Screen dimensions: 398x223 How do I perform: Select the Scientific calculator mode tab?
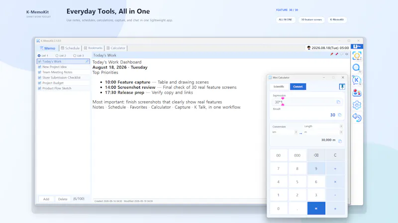pyautogui.click(x=279, y=87)
